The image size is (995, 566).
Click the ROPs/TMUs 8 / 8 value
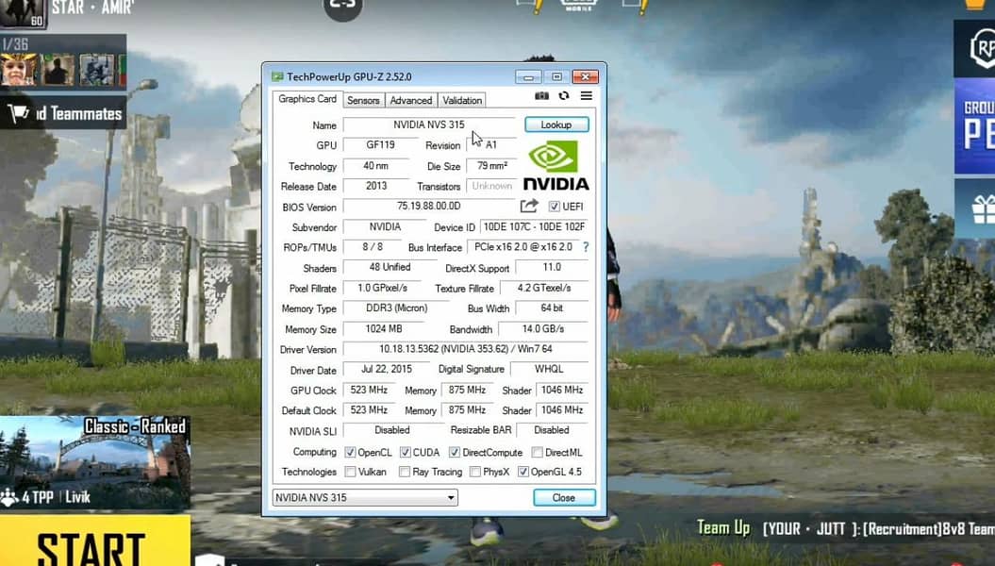(x=373, y=247)
